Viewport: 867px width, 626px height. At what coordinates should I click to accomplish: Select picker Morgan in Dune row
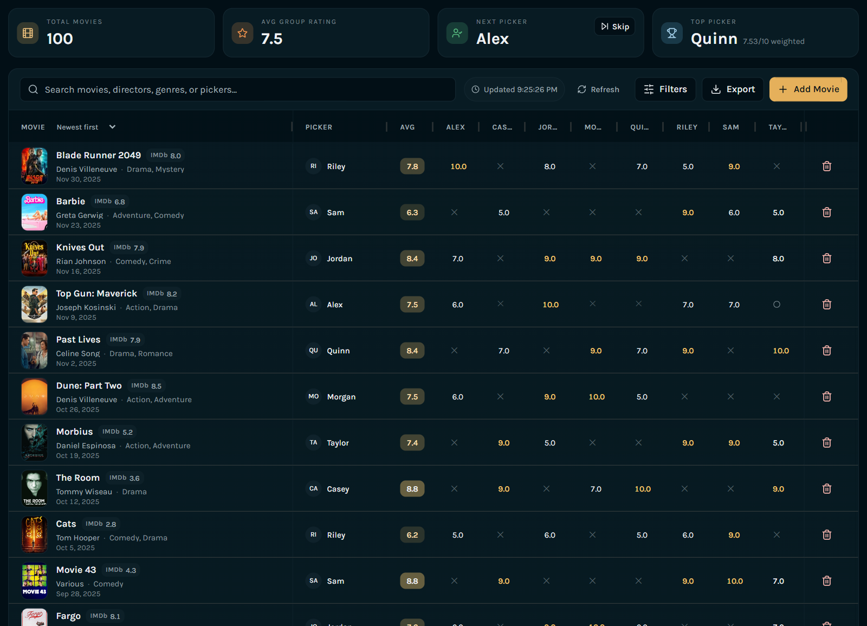click(x=332, y=397)
